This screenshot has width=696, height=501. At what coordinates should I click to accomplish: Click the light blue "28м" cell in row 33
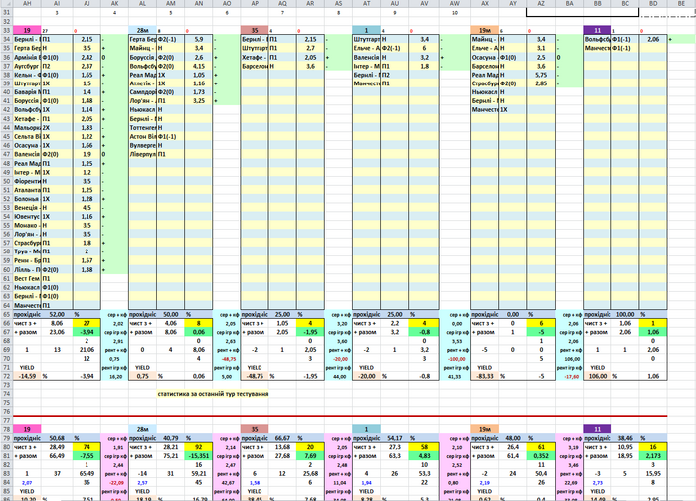(x=142, y=30)
